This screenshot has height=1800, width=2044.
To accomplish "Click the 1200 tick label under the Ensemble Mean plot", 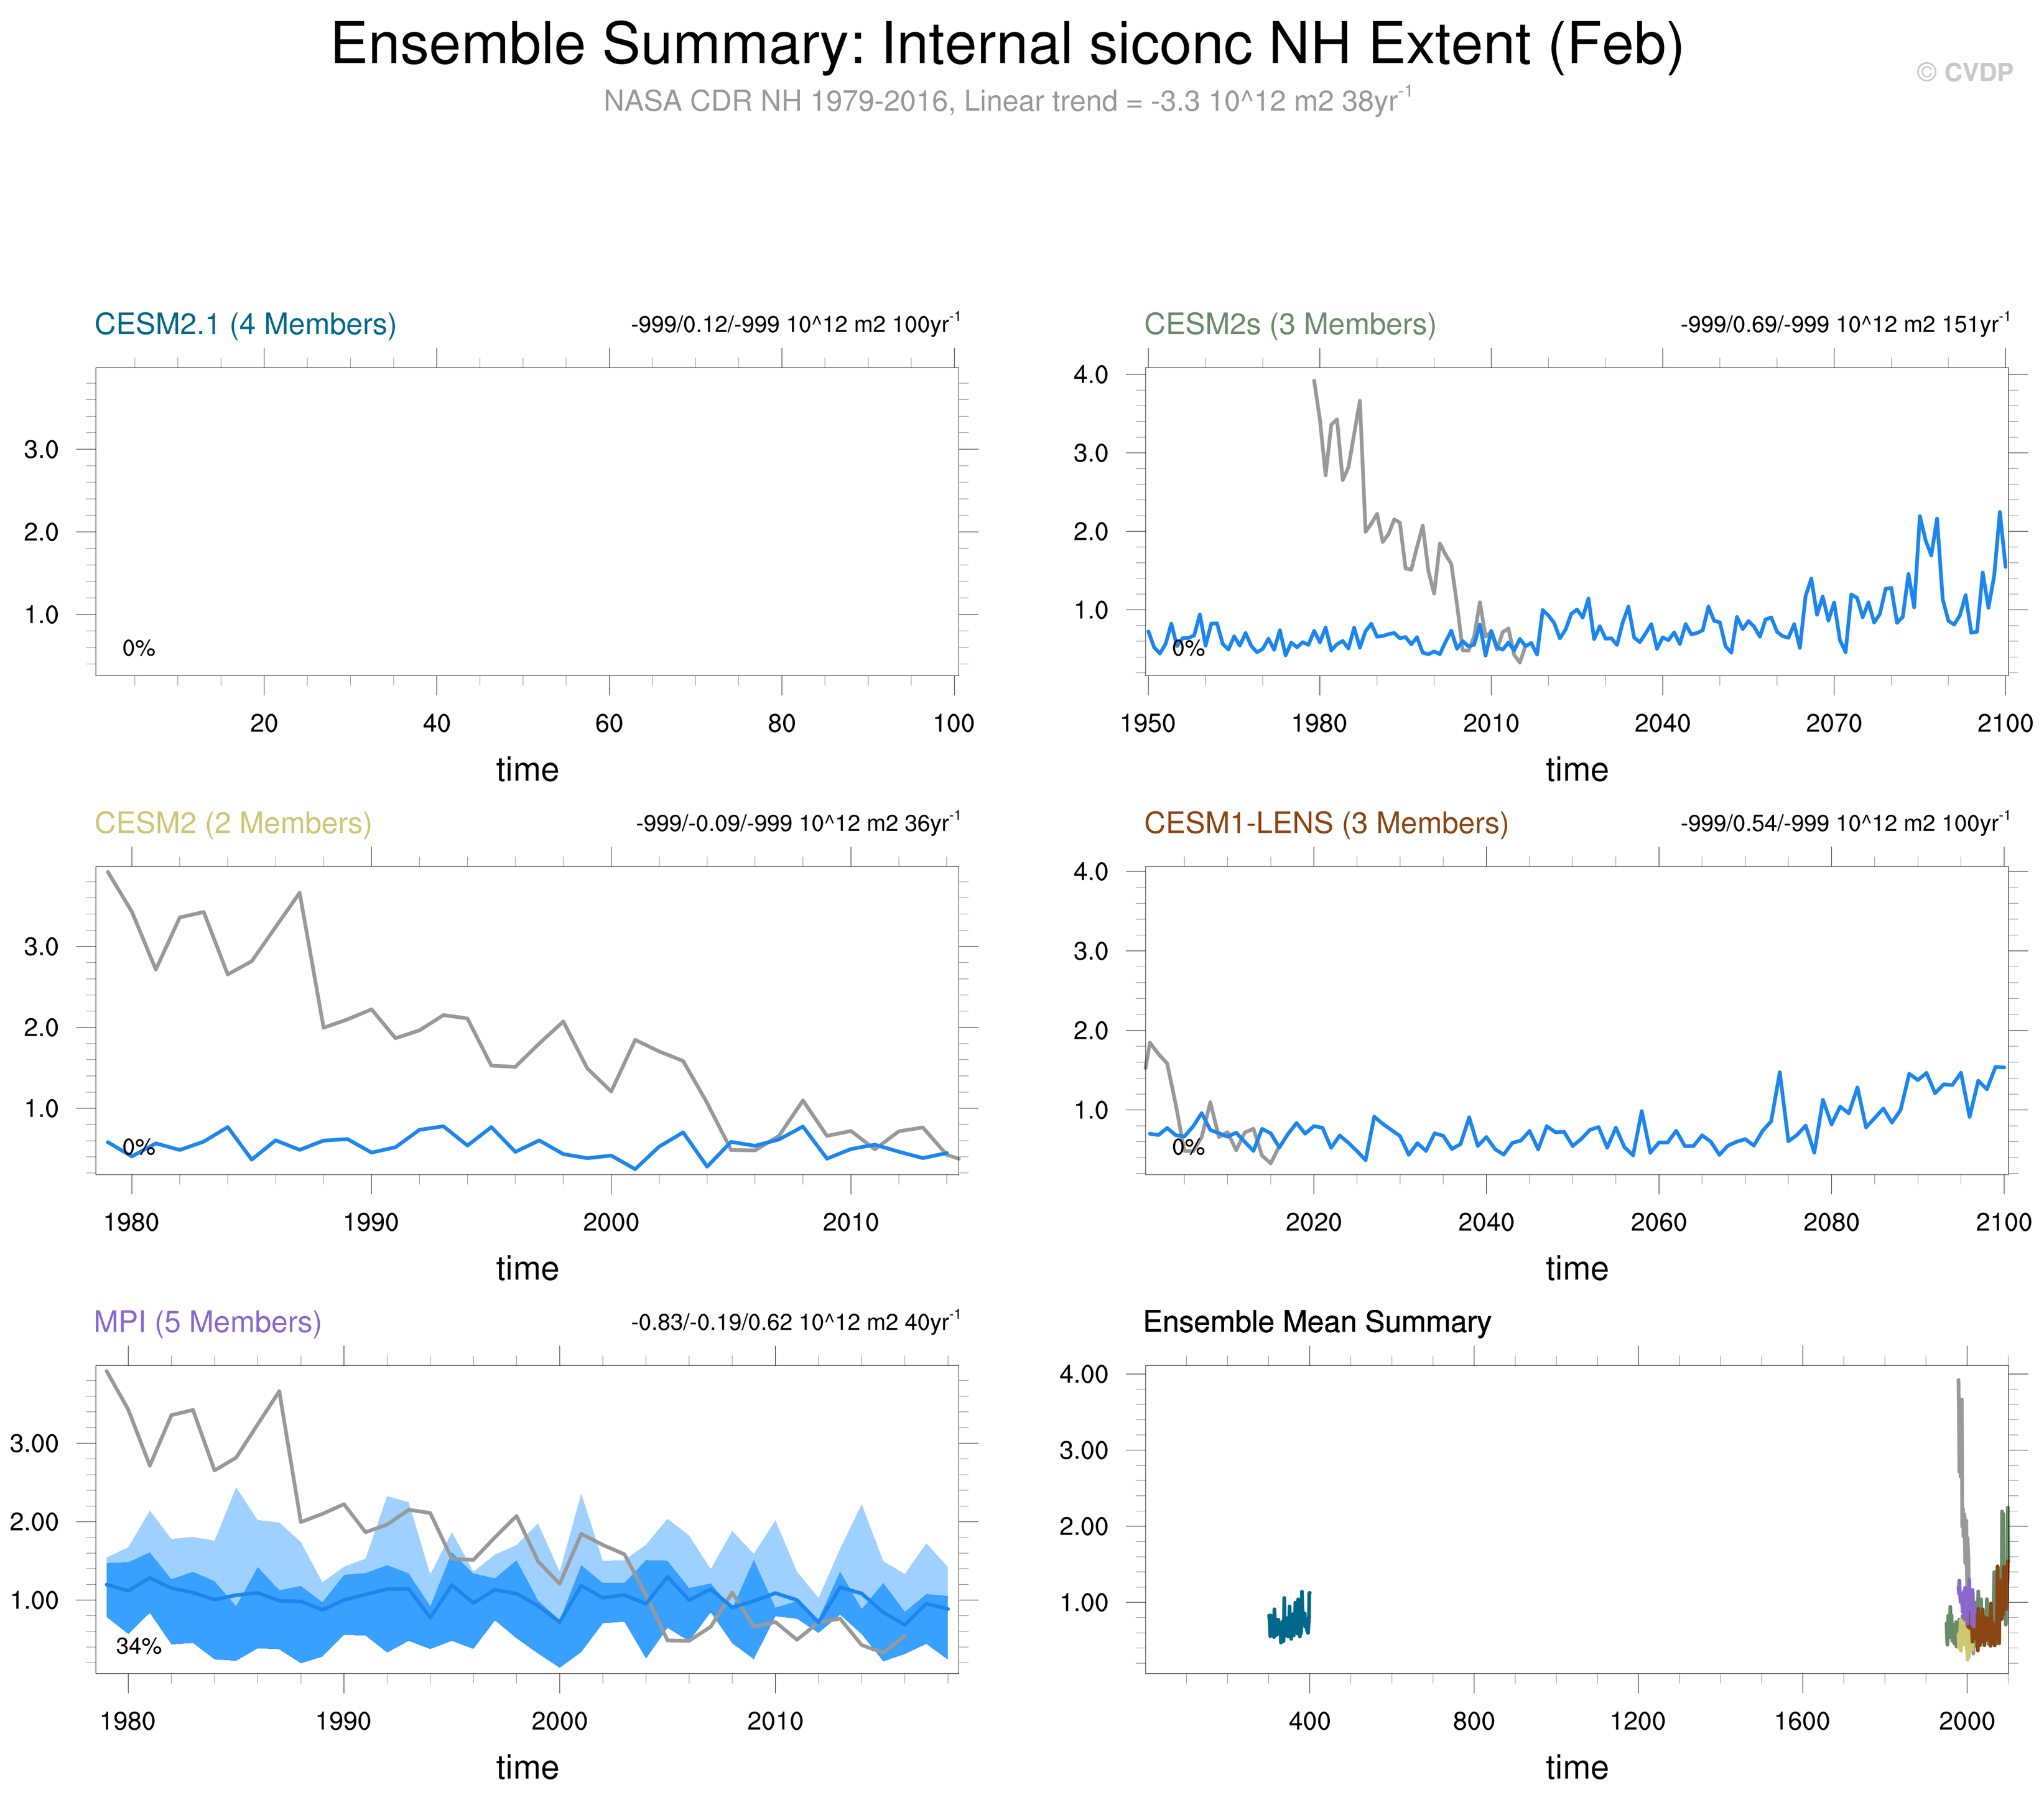I will point(1637,1721).
